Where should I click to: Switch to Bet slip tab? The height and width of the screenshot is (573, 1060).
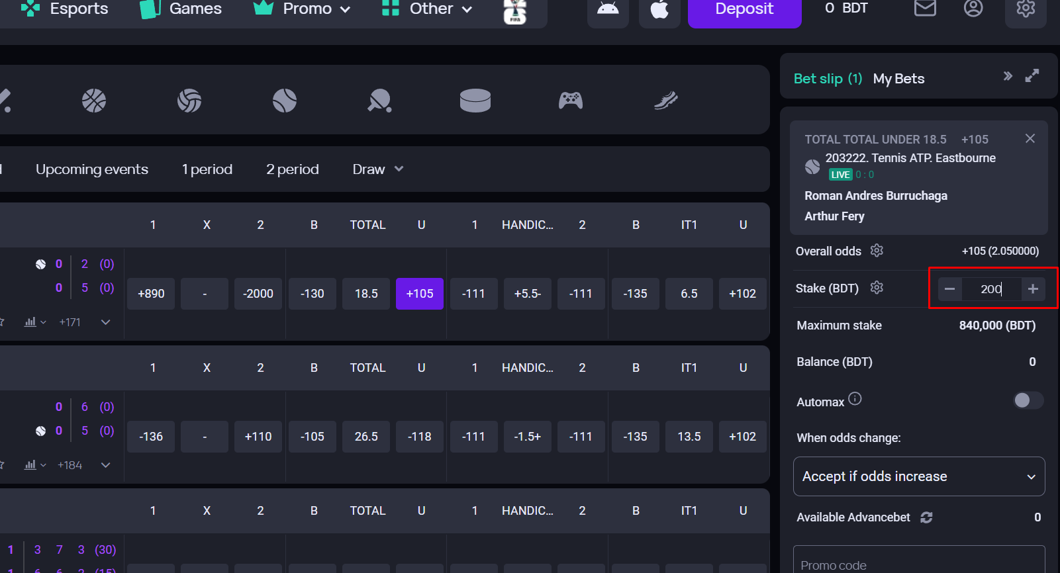(828, 79)
